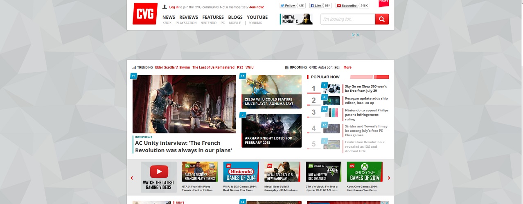Viewport: 523px width, 204px height.
Task: Click the Popular Now heat bar
Action: [x=370, y=77]
